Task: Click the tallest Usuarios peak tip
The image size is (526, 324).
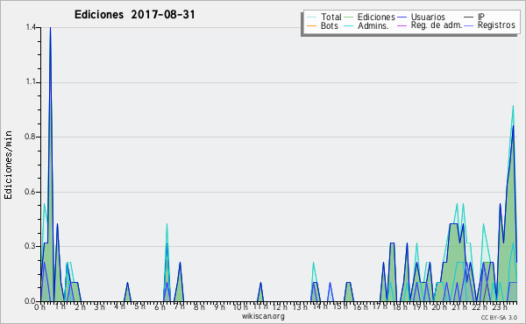Action: pos(50,28)
